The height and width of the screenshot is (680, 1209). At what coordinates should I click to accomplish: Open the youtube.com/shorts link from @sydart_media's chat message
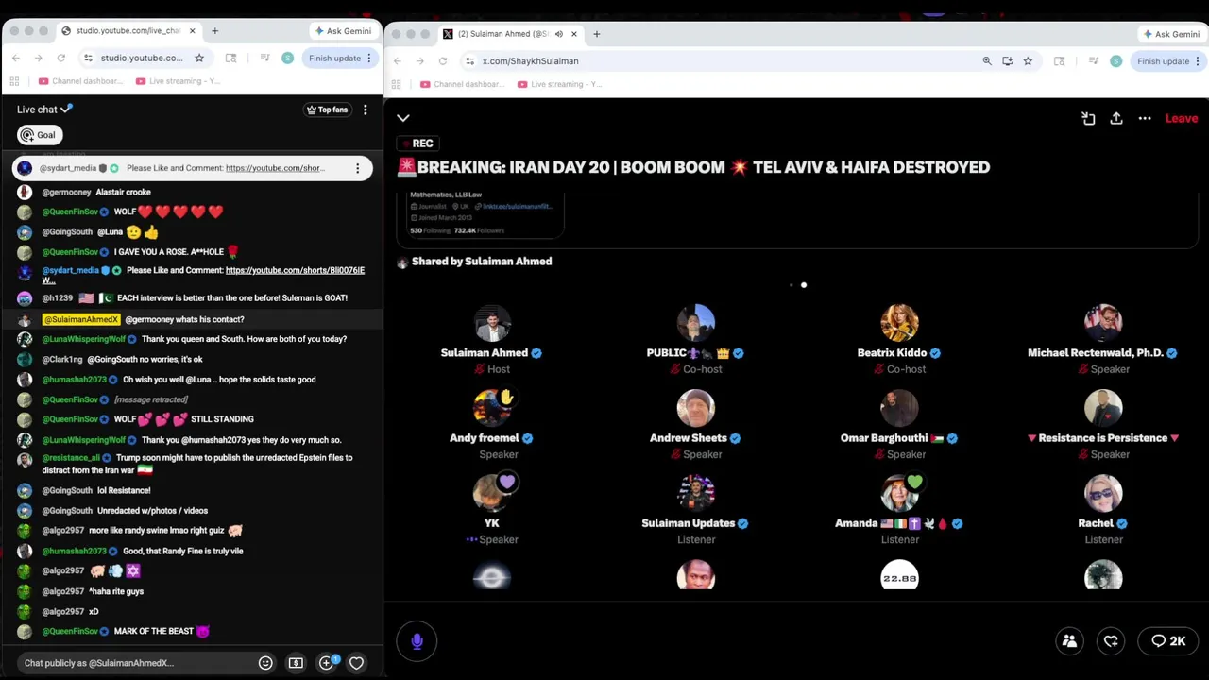click(295, 270)
